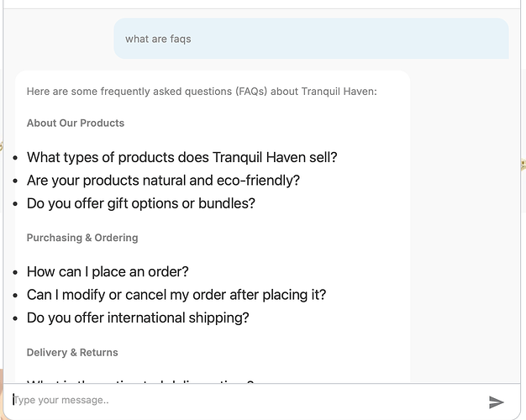Viewport: 526px width, 420px height.
Task: Select the 'what are faqs' user message bubble
Action: tap(311, 39)
